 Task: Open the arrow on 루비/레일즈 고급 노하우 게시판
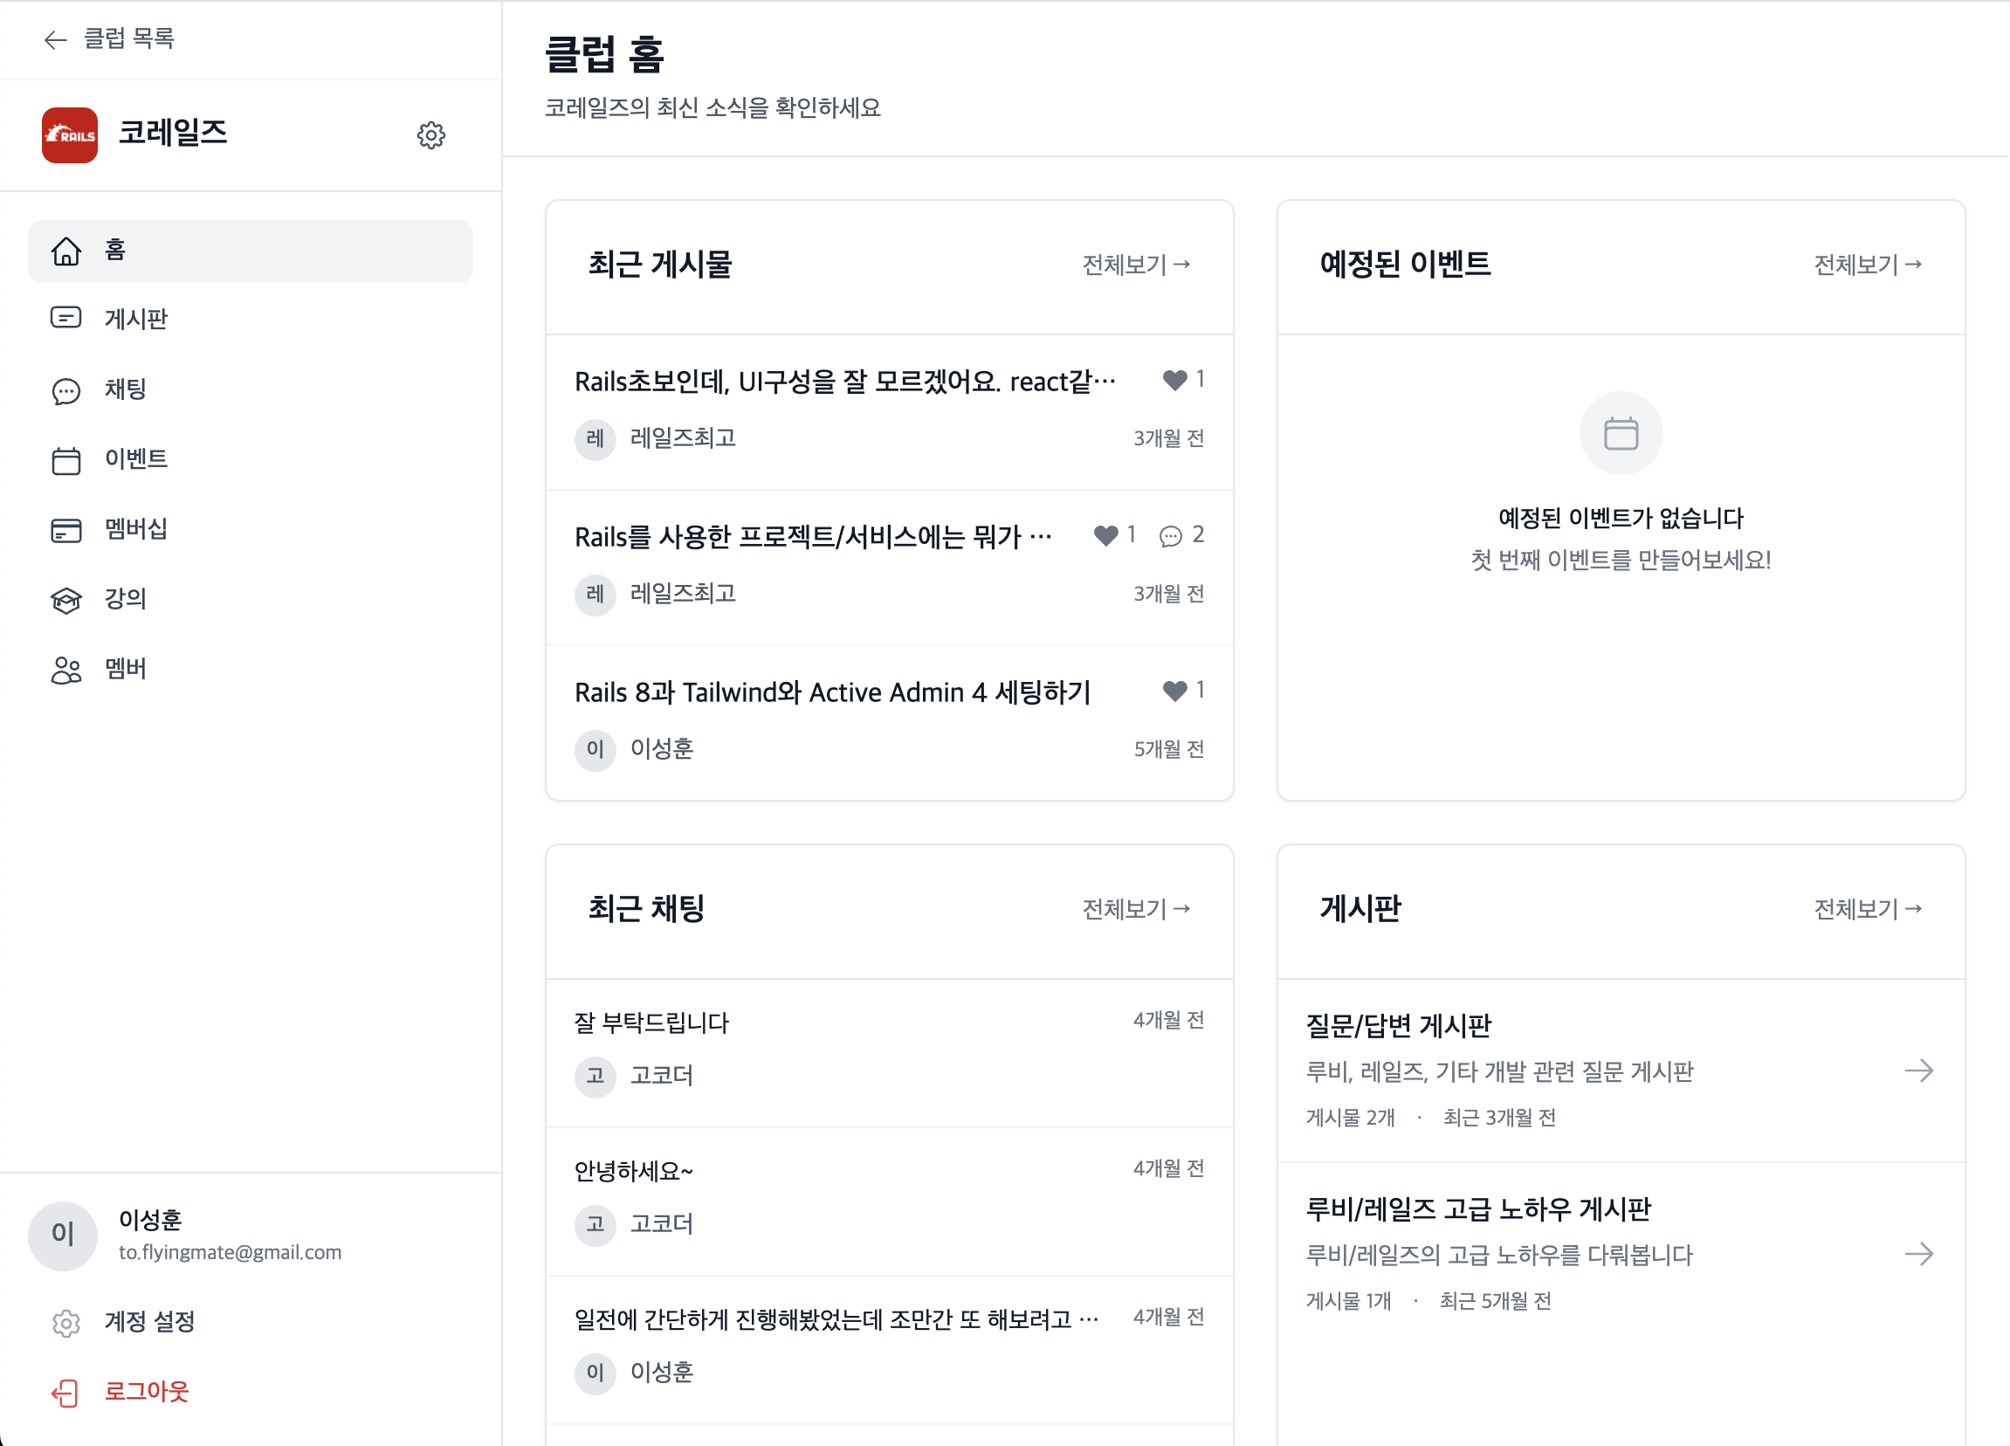click(1918, 1254)
